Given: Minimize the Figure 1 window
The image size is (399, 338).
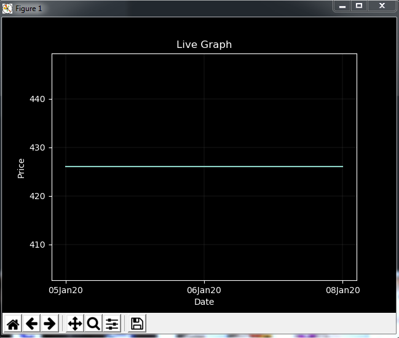Looking at the screenshot, I should tap(342, 6).
